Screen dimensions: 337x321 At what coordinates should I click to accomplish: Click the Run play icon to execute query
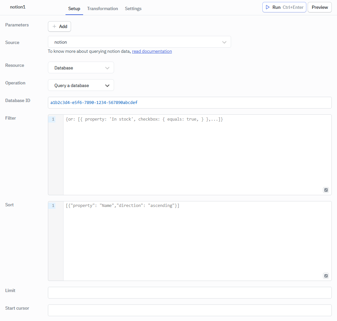pyautogui.click(x=267, y=7)
